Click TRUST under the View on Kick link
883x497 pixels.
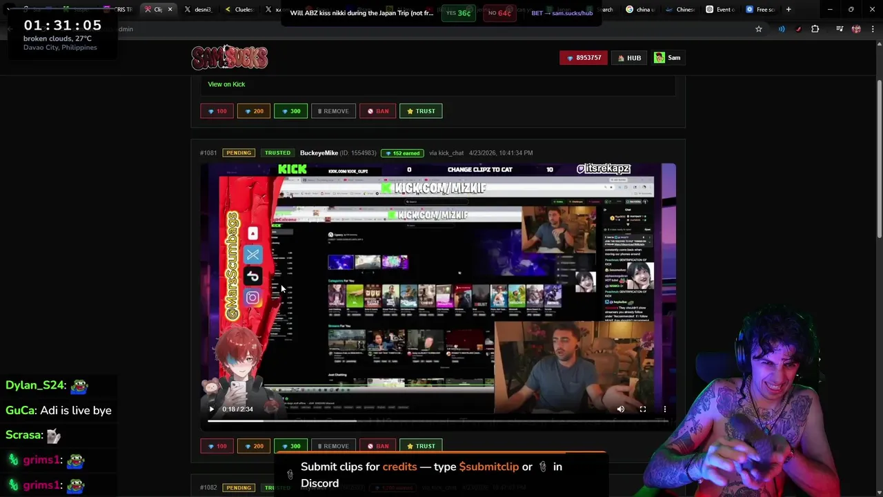(x=421, y=111)
